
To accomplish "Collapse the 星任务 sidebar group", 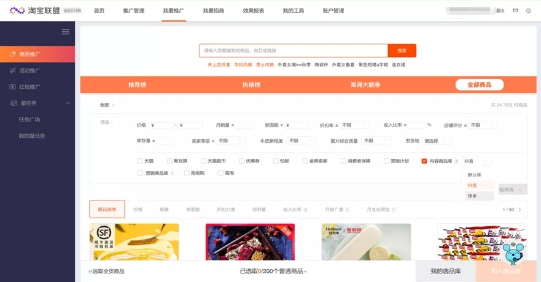I will tap(68, 103).
